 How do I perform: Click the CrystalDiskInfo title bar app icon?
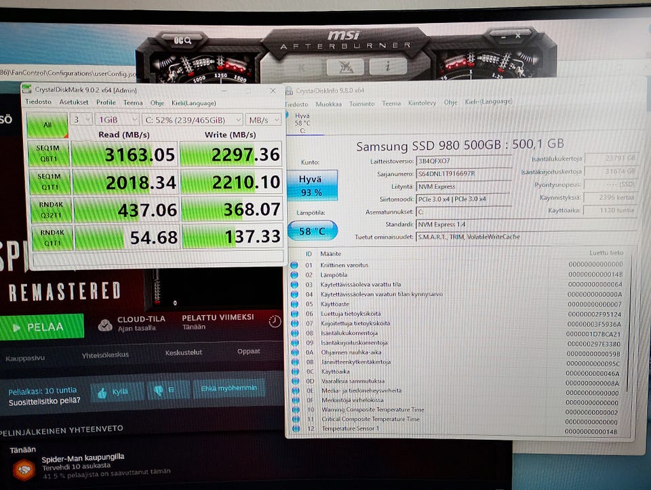[290, 90]
